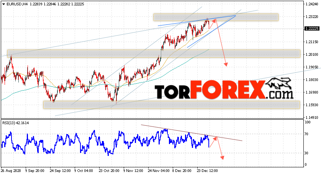
Task: Select the upper resistance zone rectangle near 1.23220
Action: click(216, 17)
